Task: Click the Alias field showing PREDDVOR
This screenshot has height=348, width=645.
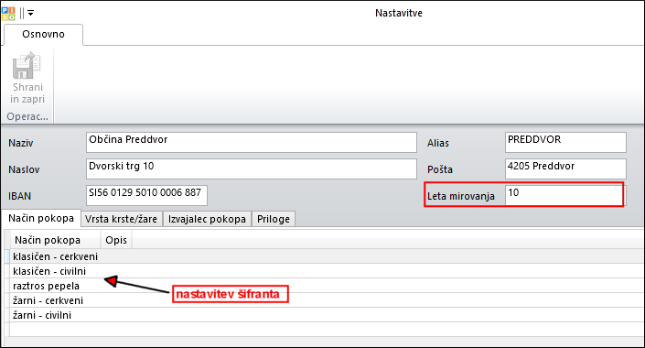Action: (x=565, y=143)
